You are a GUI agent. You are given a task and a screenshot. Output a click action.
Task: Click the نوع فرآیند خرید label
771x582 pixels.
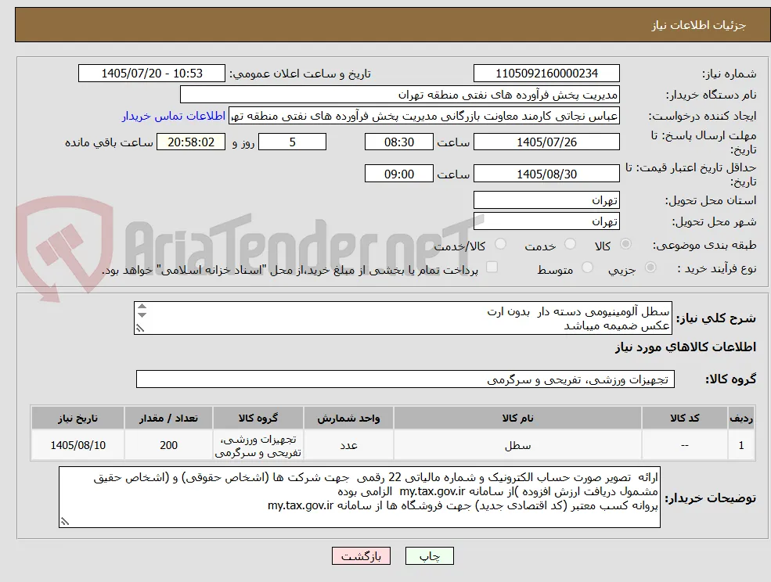point(716,268)
